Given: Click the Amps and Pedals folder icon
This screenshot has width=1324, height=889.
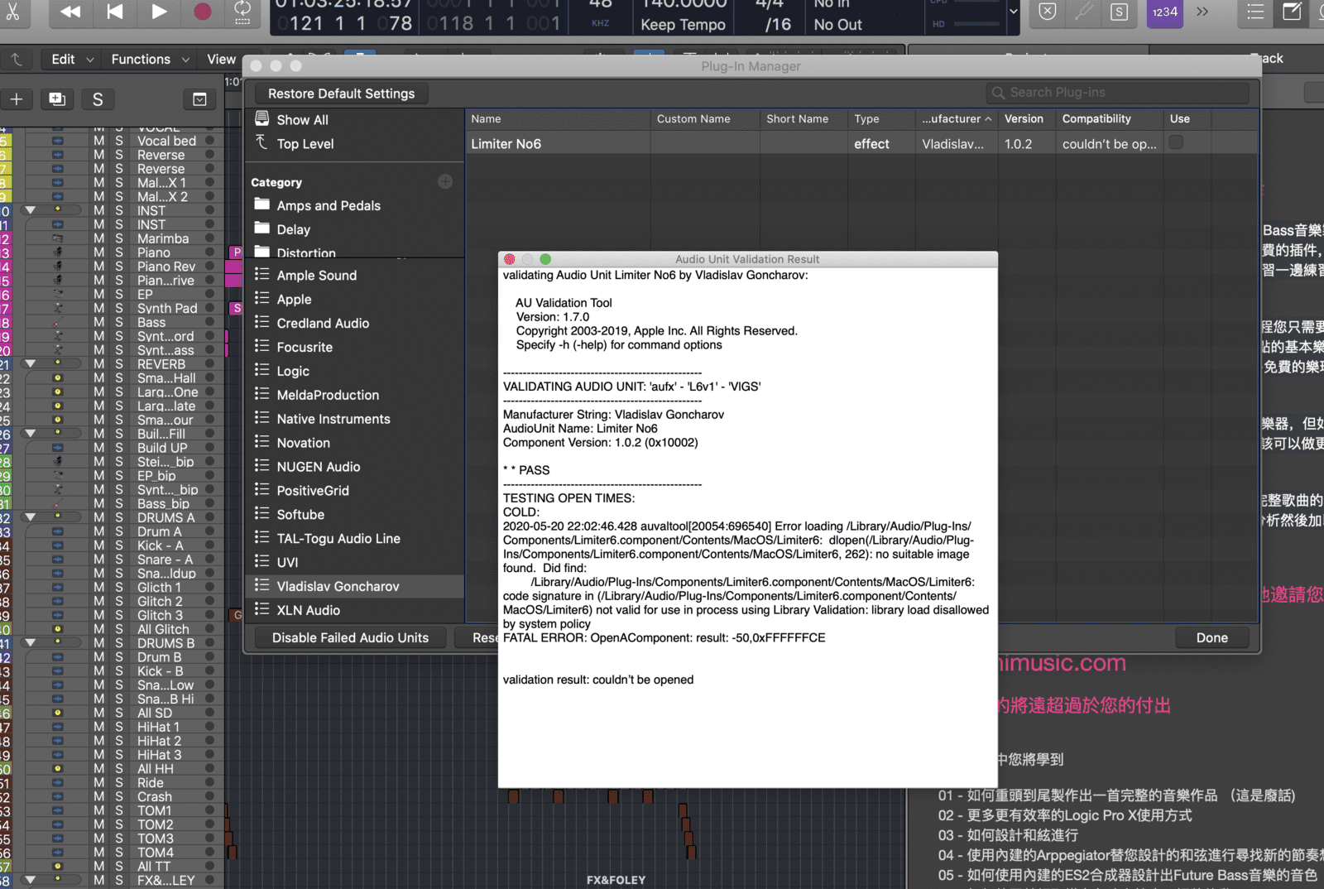Looking at the screenshot, I should point(262,204).
